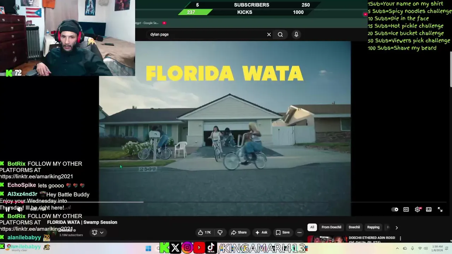Viewport: 452px width, 254px height.
Task: Show more filter chips with right arrow
Action: tap(397, 228)
